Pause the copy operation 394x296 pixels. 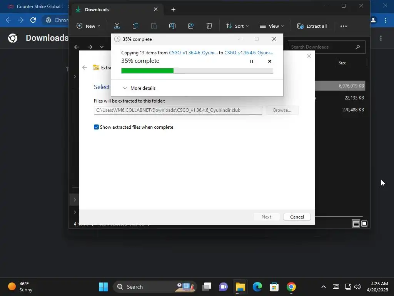pyautogui.click(x=252, y=61)
